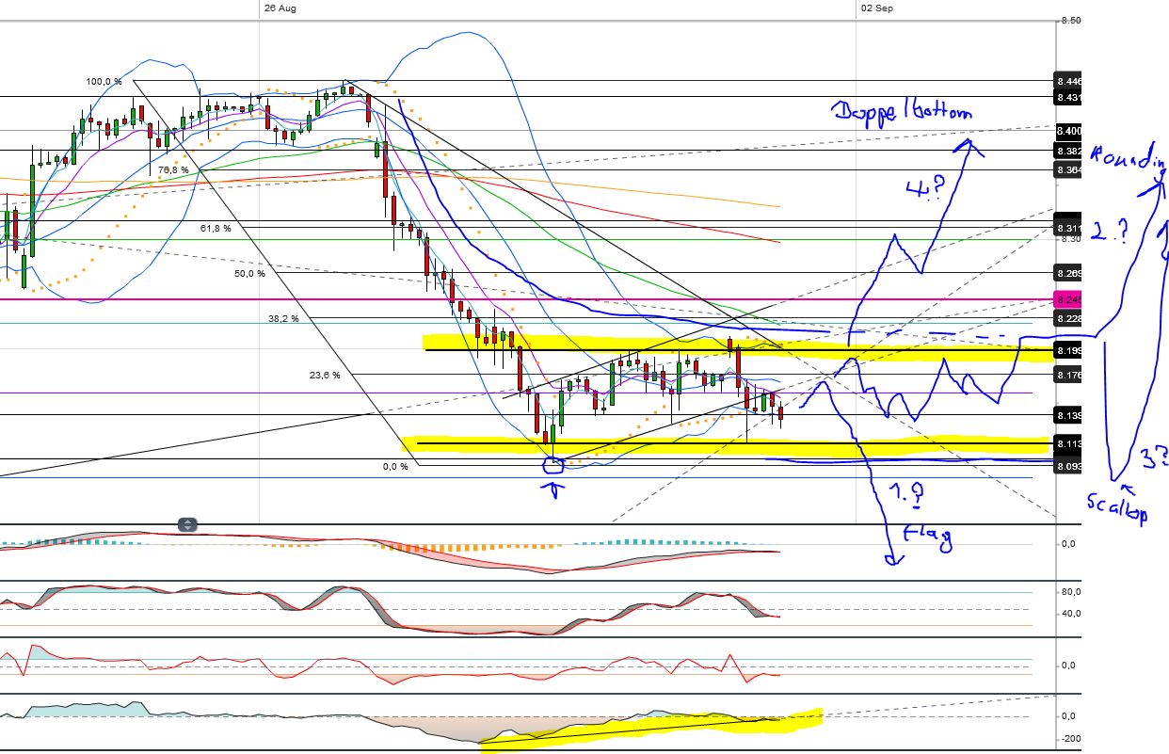Select the 100,0 % Fibonacci label
The width and height of the screenshot is (1169, 754).
[x=104, y=82]
